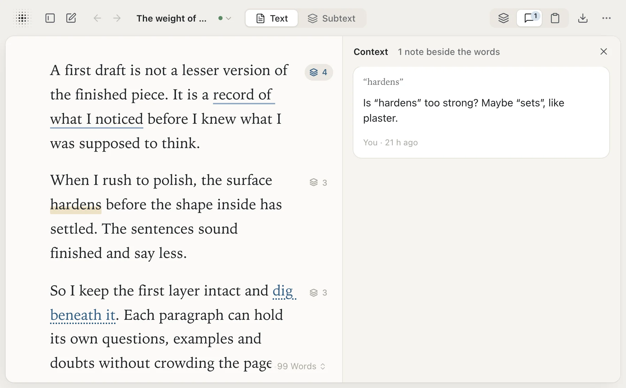Open the 3-layer badge beside "So I keep"
This screenshot has width=626, height=388.
tap(319, 293)
